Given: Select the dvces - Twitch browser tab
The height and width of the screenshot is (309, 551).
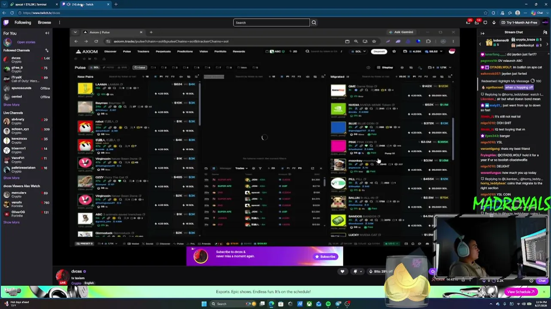Looking at the screenshot, I should point(86,4).
